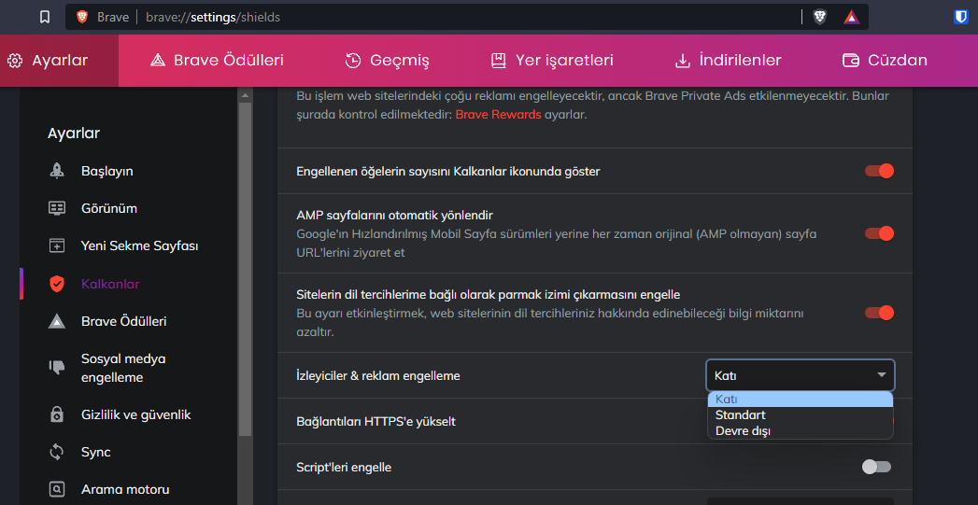
Task: Enable the Script'leri engelle switch
Action: click(x=876, y=467)
